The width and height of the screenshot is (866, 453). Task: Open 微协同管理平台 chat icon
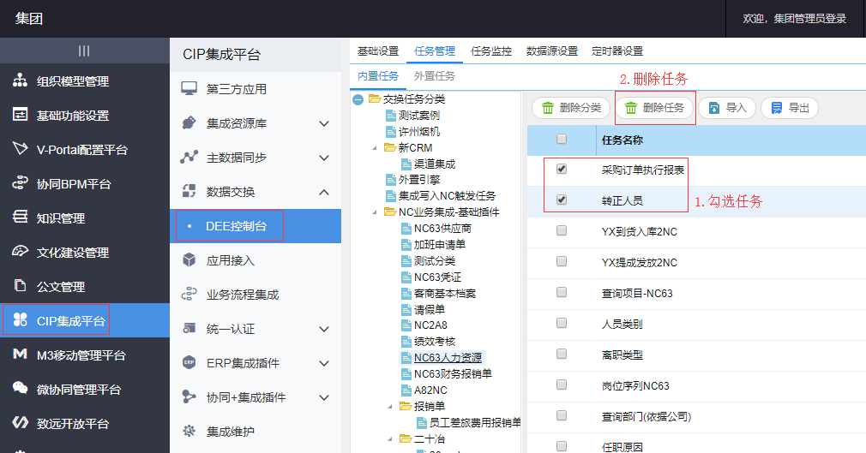pos(20,389)
